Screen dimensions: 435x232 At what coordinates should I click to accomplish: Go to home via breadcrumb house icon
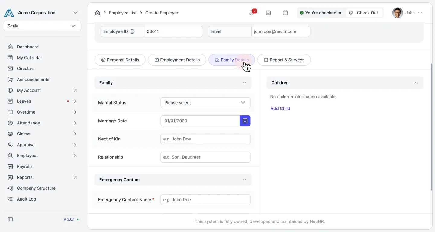pyautogui.click(x=97, y=13)
